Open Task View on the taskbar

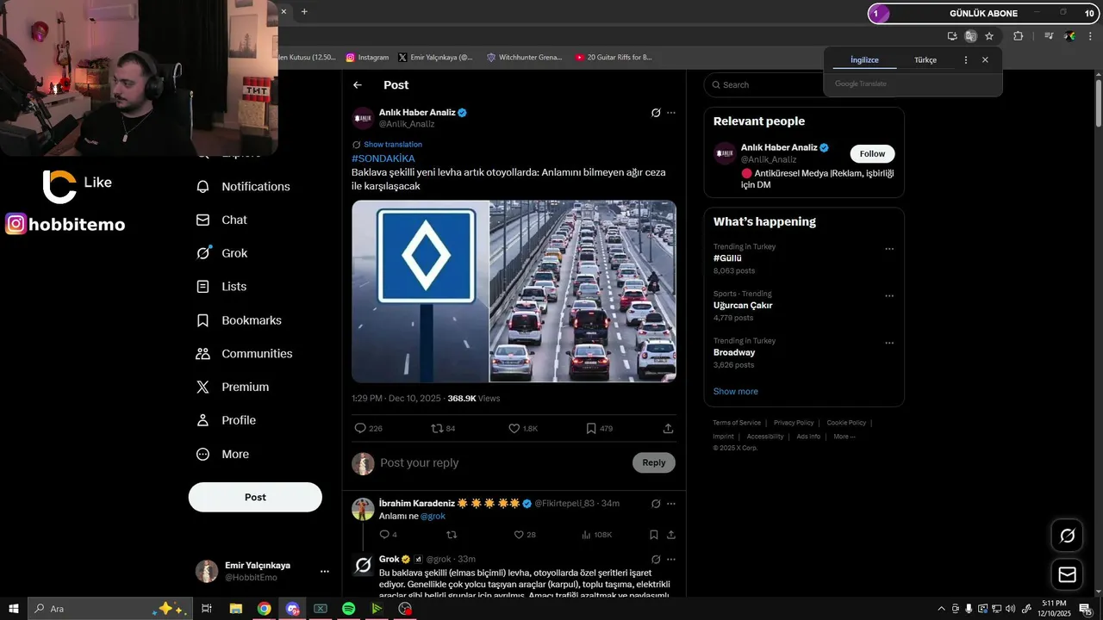207,609
